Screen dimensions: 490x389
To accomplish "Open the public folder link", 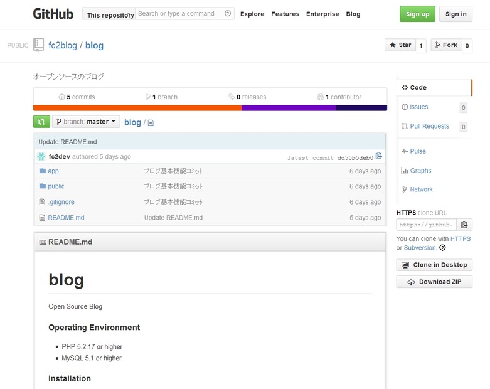I will coord(56,186).
